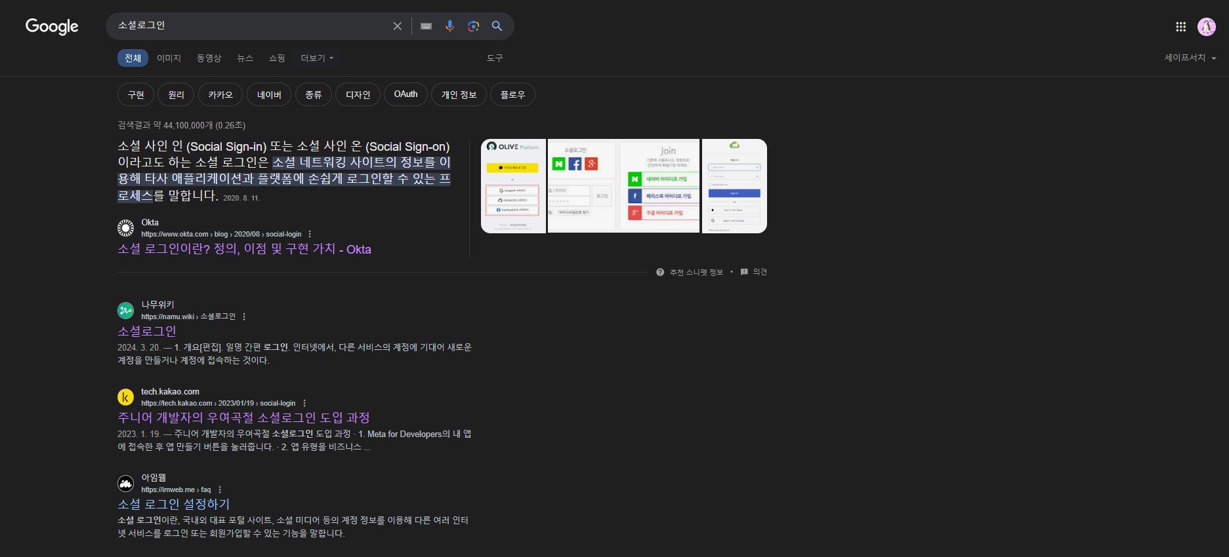This screenshot has height=557, width=1229.
Task: Click the Okta URL breadcrumb text
Action: (221, 234)
